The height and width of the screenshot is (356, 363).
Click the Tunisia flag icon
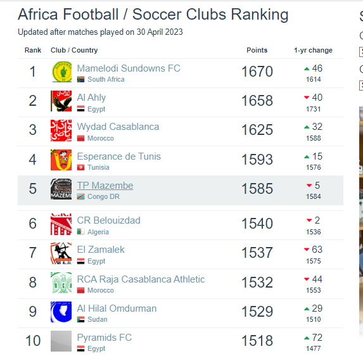pyautogui.click(x=80, y=167)
